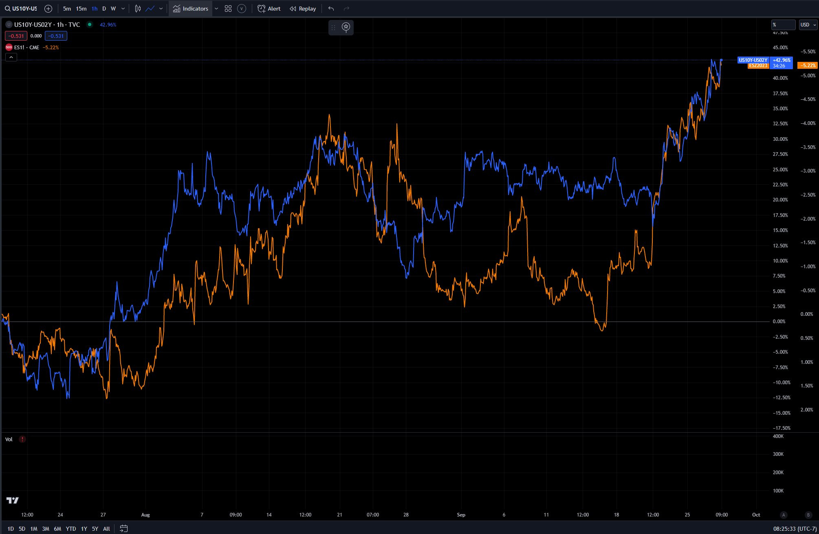Click the undo arrow icon
The image size is (819, 534).
tap(331, 9)
